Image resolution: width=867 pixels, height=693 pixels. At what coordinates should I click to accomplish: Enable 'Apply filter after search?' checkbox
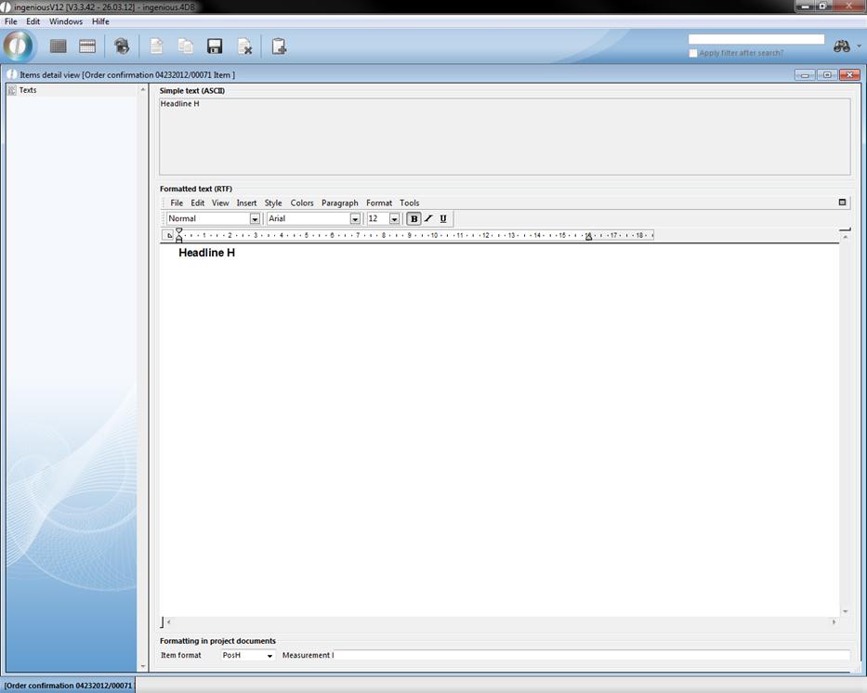click(693, 53)
